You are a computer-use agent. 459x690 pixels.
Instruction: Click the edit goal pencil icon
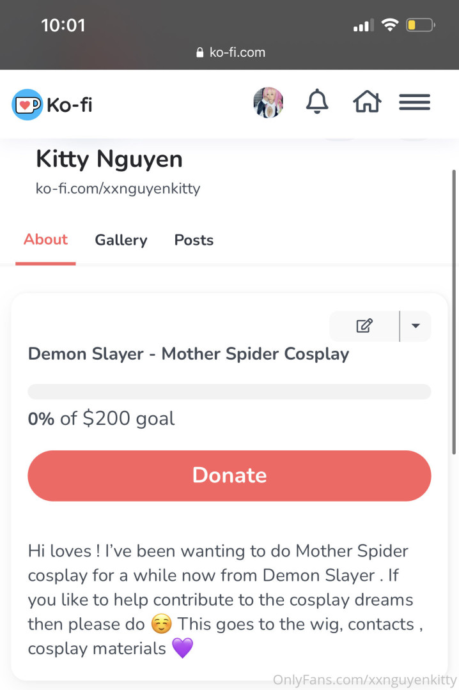tap(364, 326)
